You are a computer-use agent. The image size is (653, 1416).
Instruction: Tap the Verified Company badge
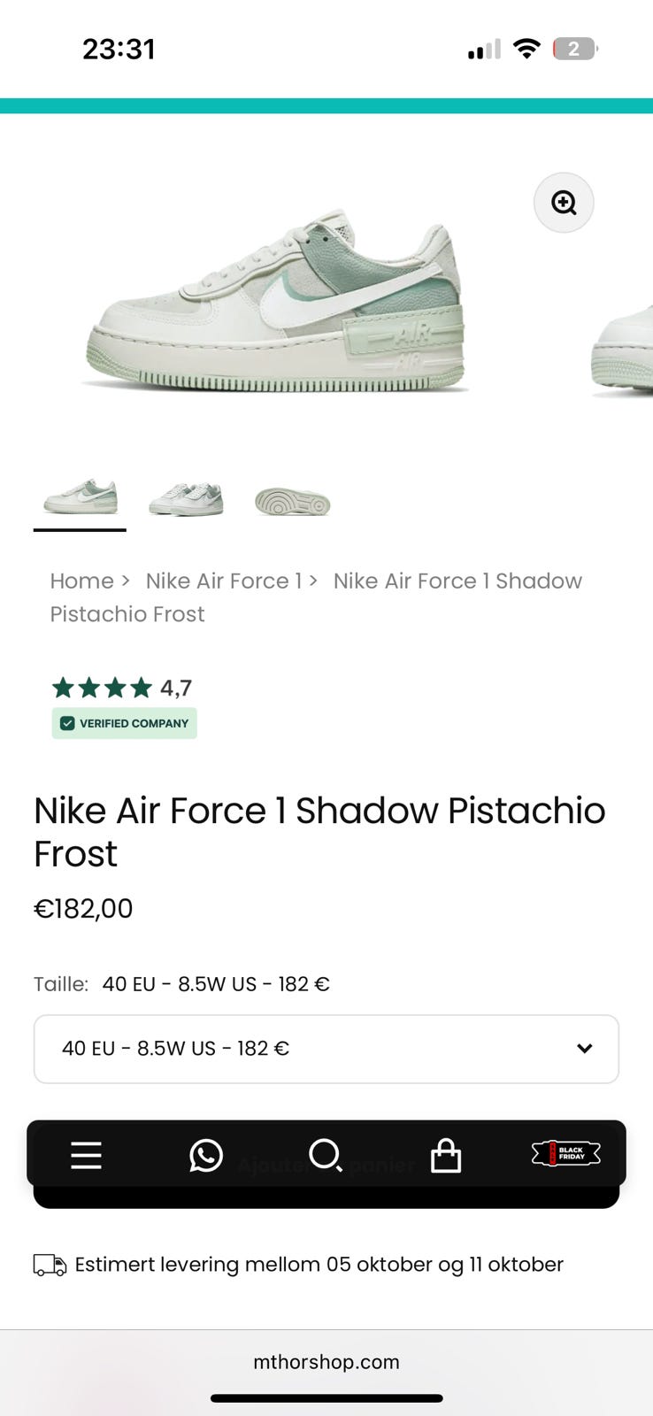(x=124, y=723)
